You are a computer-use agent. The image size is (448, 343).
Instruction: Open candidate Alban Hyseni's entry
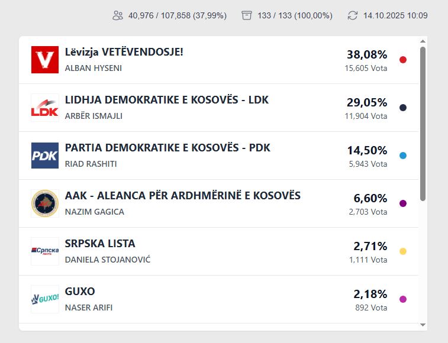(94, 68)
